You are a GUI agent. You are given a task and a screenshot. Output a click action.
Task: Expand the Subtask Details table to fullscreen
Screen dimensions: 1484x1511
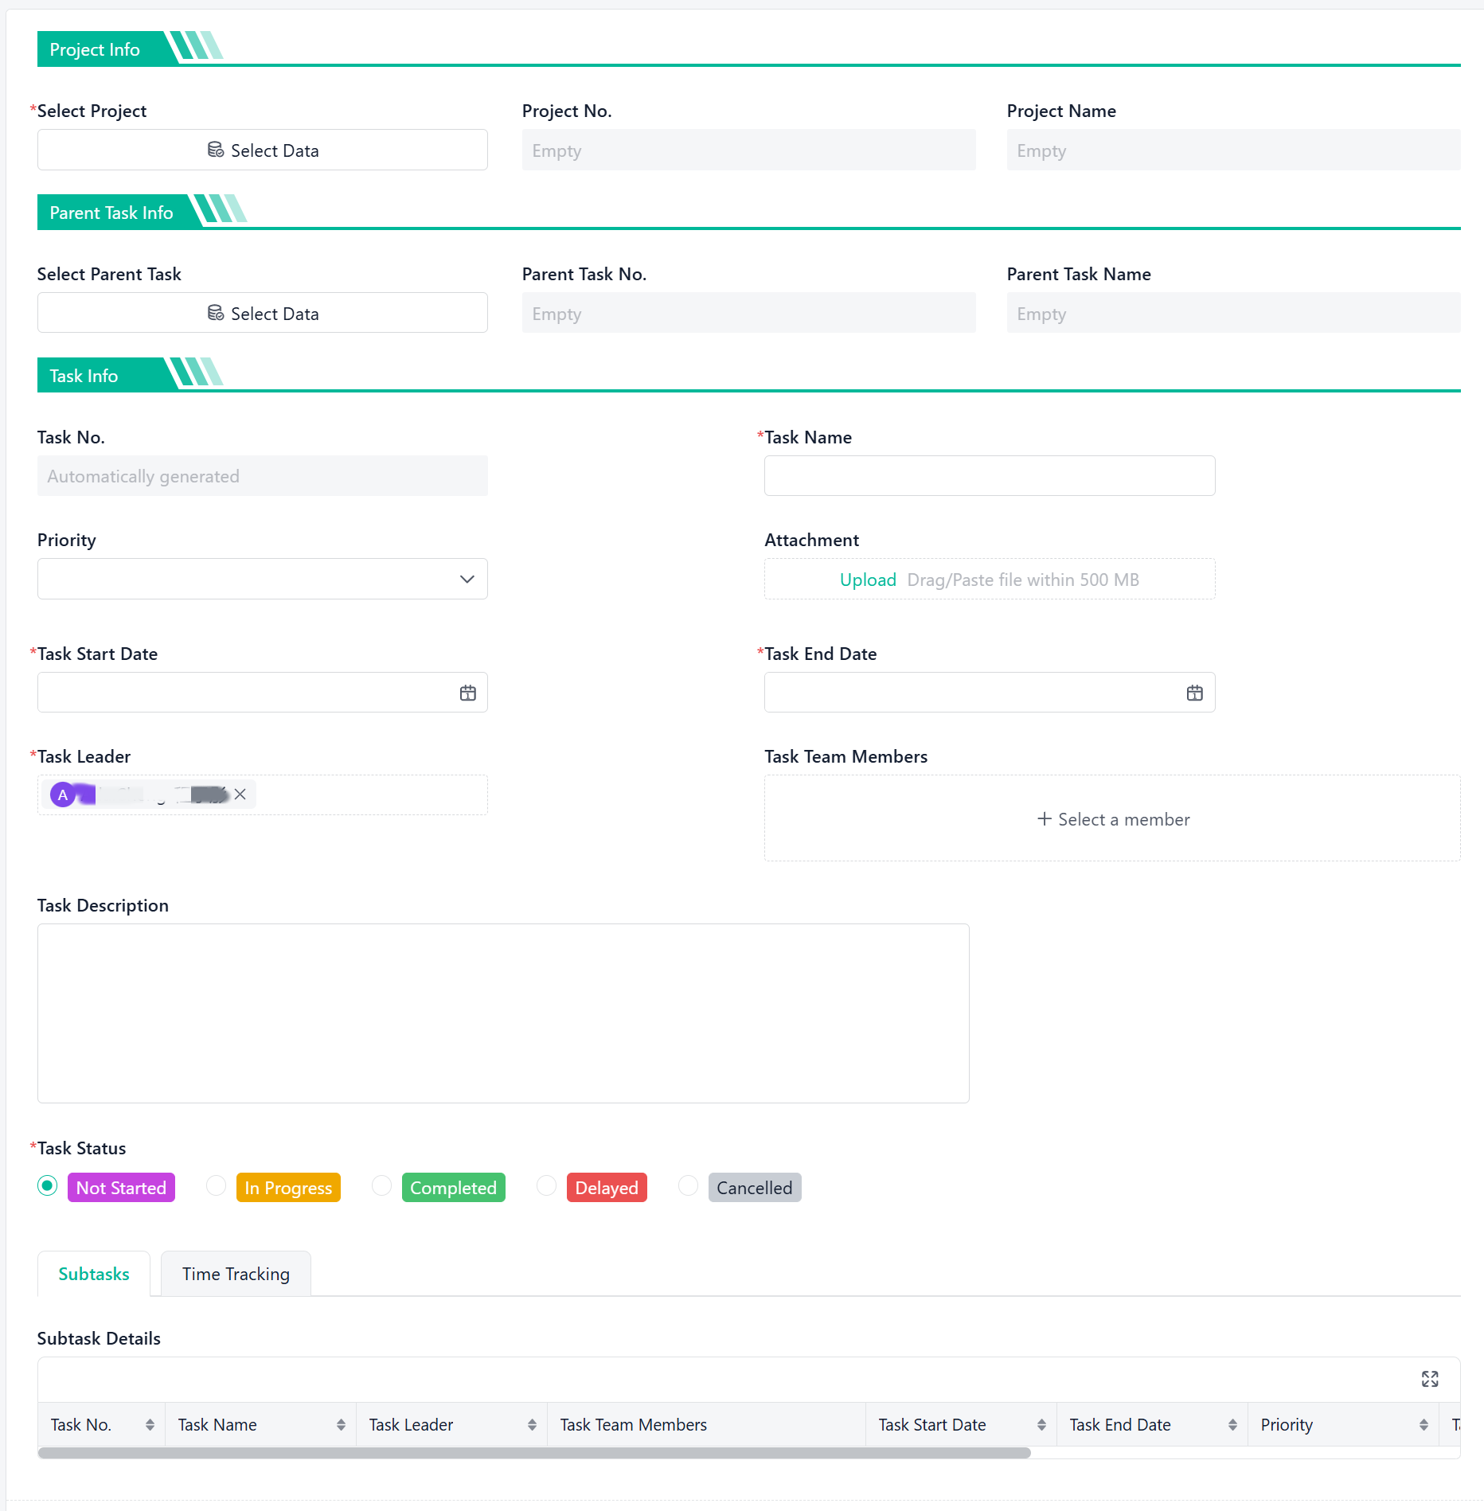point(1429,1379)
